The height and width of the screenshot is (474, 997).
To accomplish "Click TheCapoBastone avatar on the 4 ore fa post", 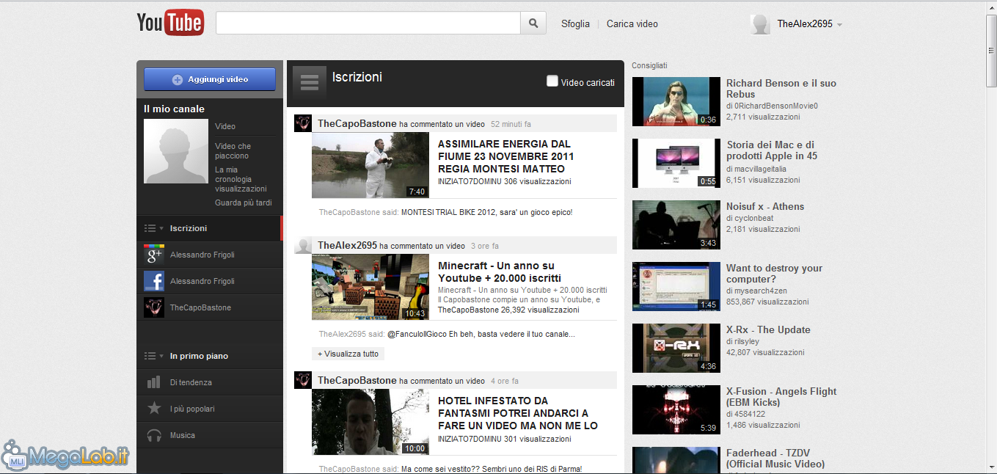I will (x=303, y=380).
